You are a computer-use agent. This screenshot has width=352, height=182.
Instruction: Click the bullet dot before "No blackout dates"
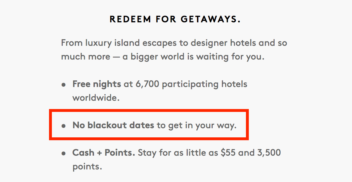tap(64, 126)
